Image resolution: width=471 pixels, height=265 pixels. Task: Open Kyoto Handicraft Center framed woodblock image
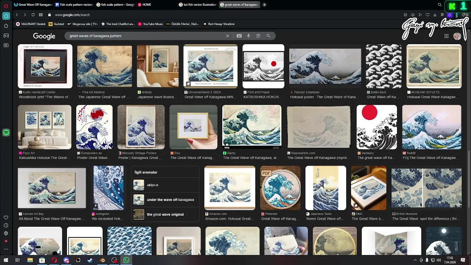[x=45, y=66]
